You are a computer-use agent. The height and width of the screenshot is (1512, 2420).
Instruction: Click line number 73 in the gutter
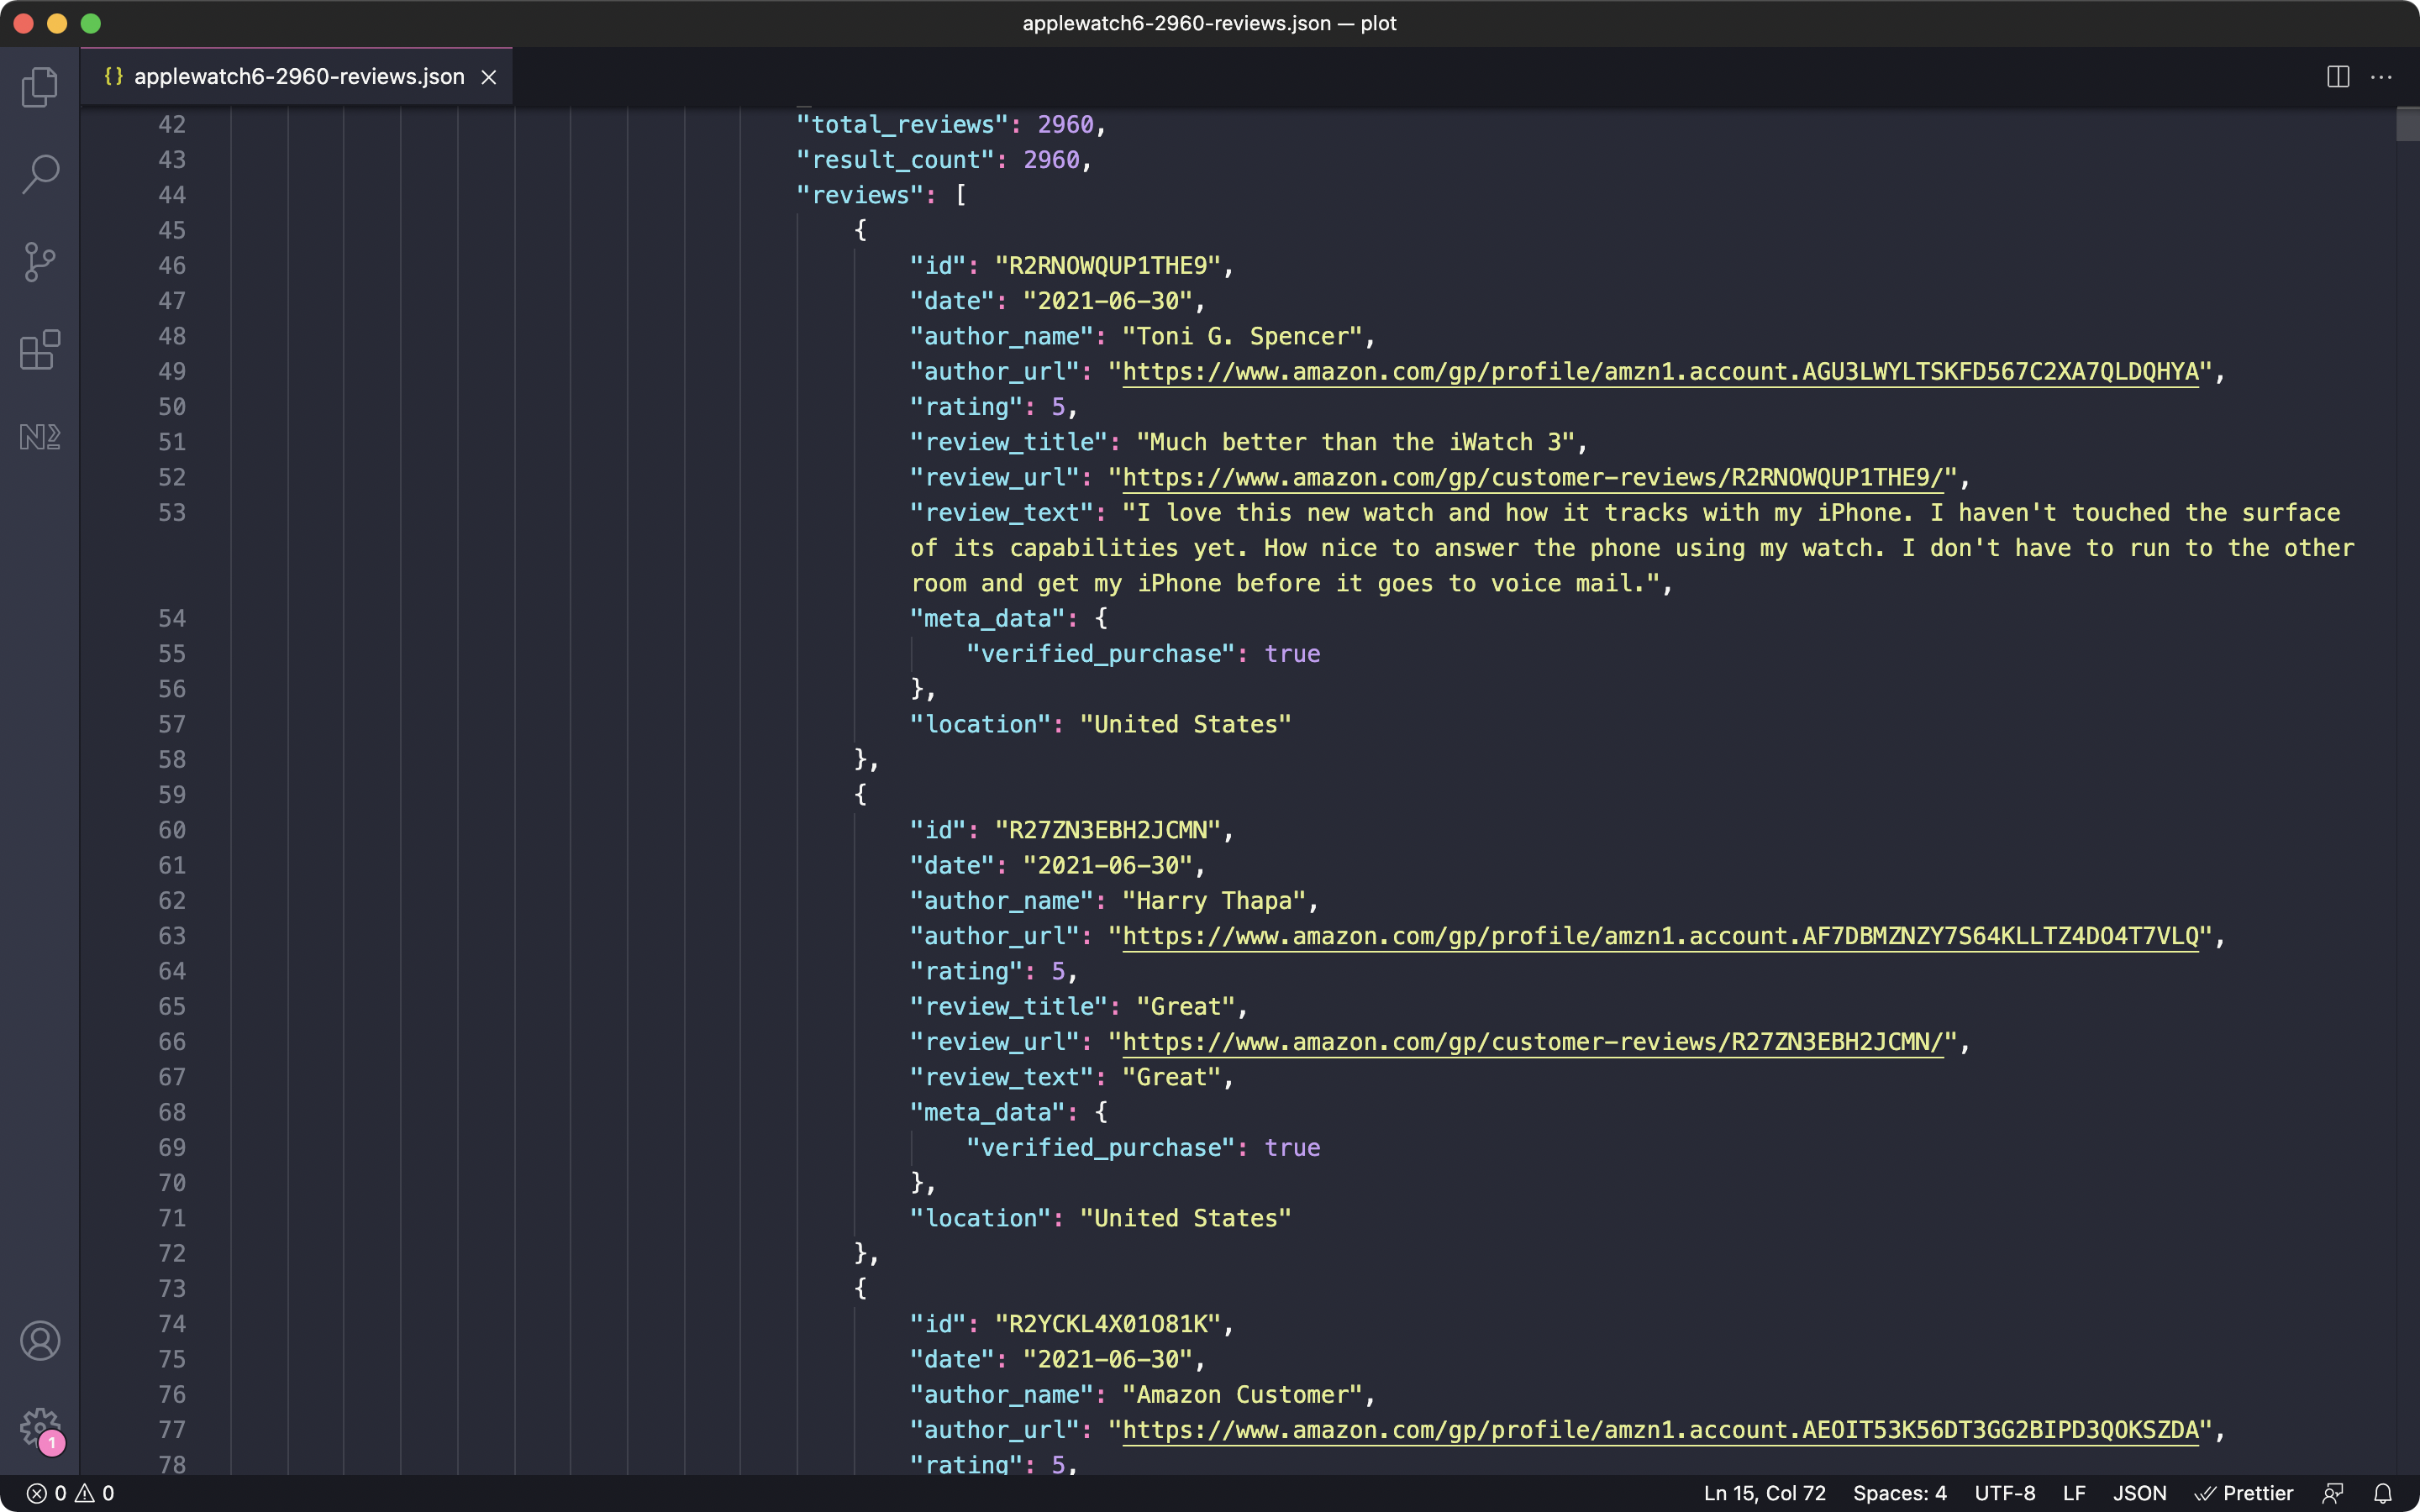pos(172,1289)
